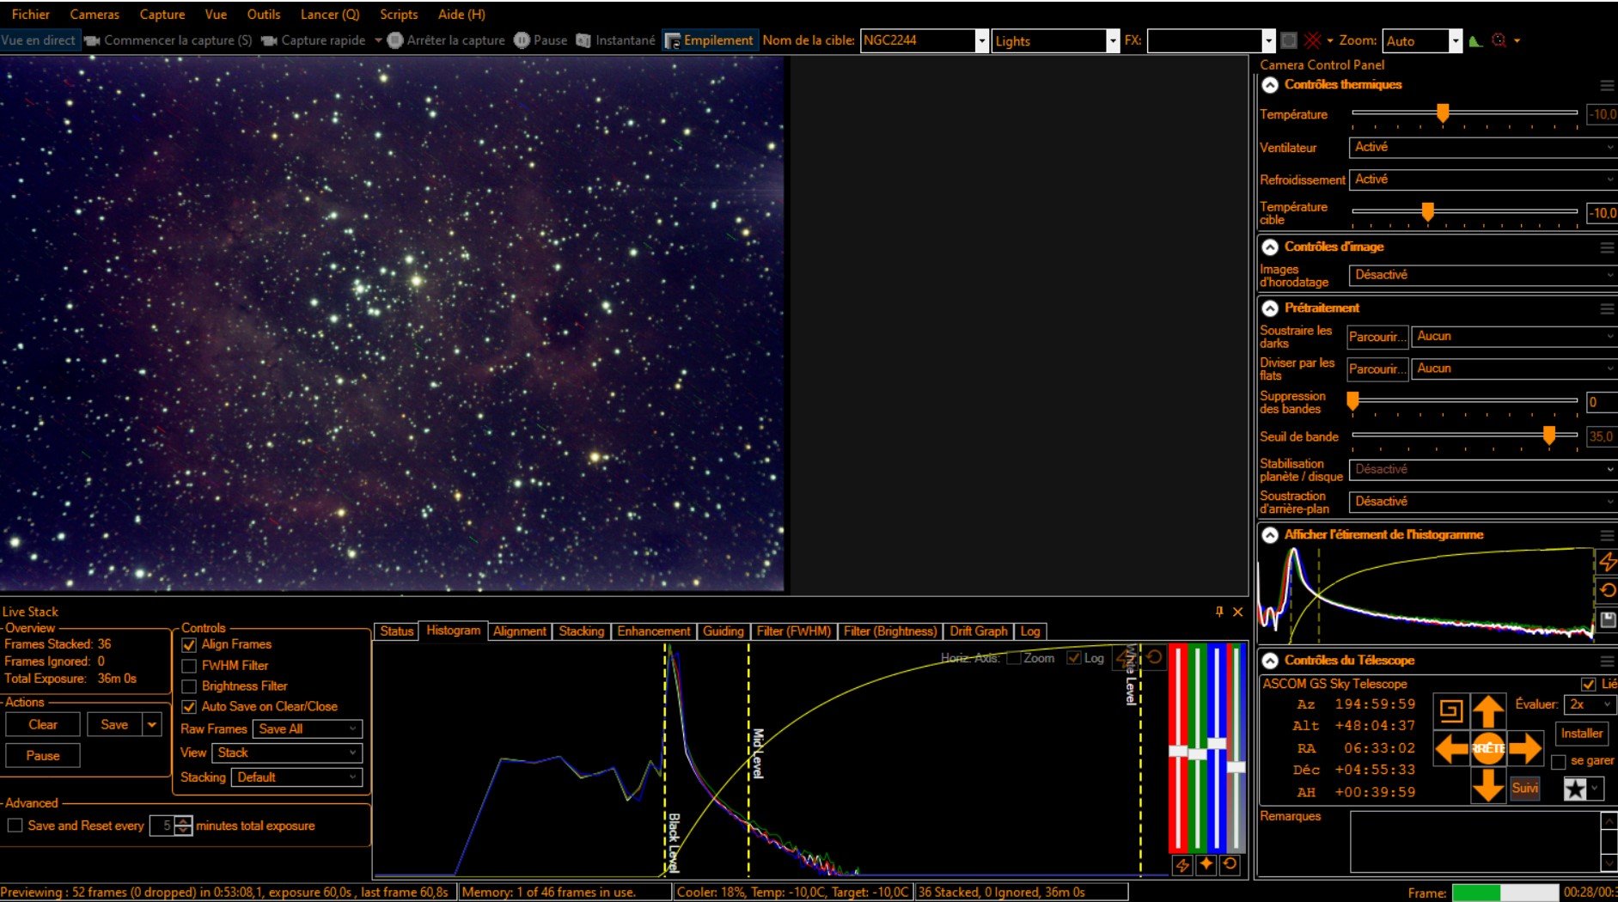Open the Stacking Default dropdown
The width and height of the screenshot is (1618, 902).
(297, 777)
